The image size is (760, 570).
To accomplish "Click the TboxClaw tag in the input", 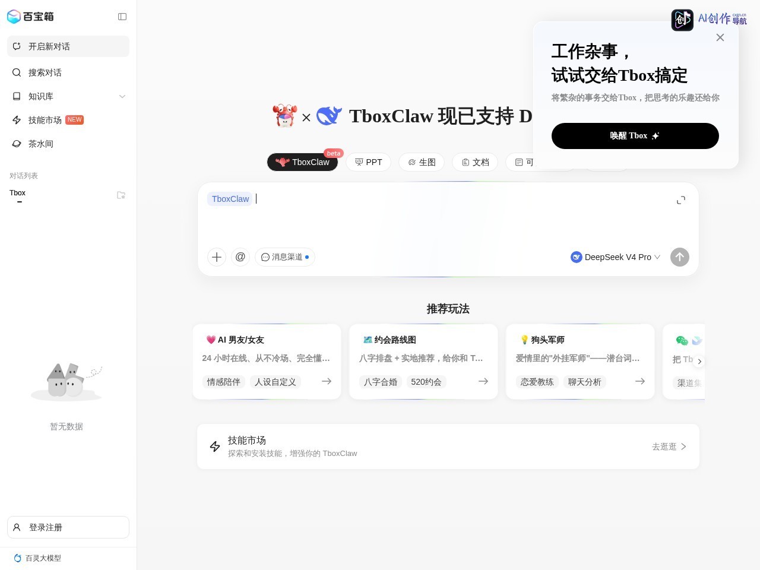I will pyautogui.click(x=230, y=199).
